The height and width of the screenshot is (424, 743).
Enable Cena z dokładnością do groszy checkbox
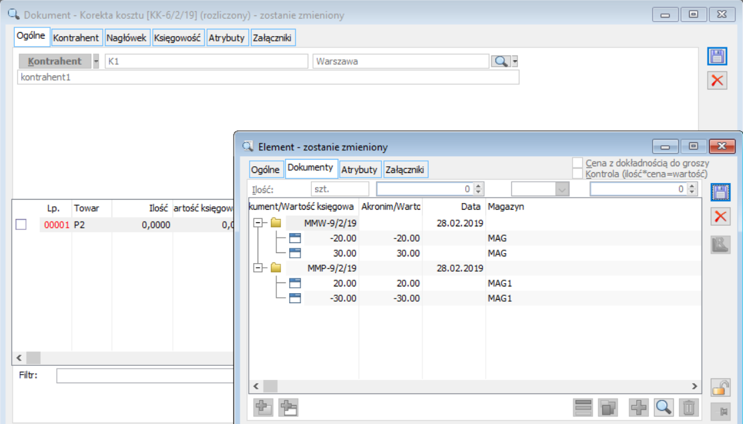click(x=577, y=163)
